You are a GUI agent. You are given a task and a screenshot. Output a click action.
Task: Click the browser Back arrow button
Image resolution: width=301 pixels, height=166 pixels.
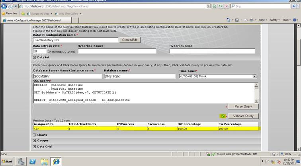(x=4, y=6)
